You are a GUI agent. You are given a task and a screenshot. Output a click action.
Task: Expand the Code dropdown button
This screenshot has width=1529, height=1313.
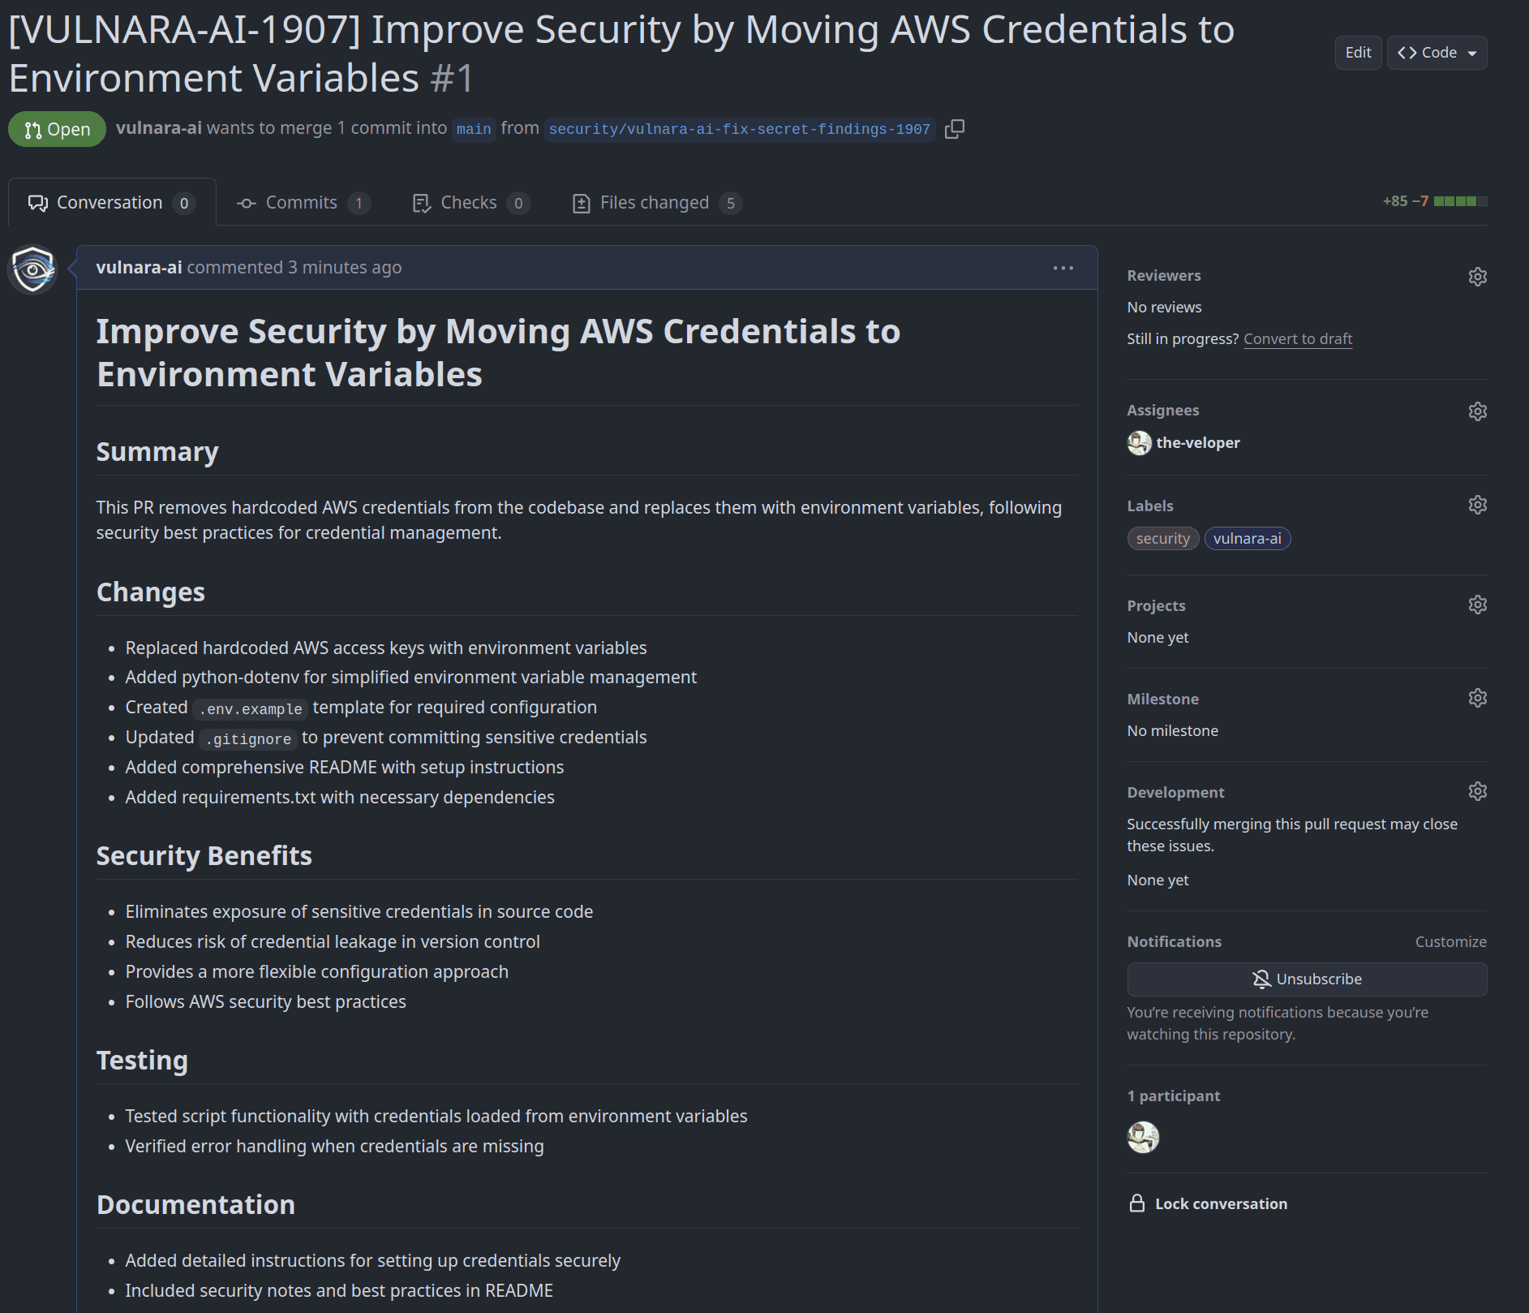click(1437, 53)
